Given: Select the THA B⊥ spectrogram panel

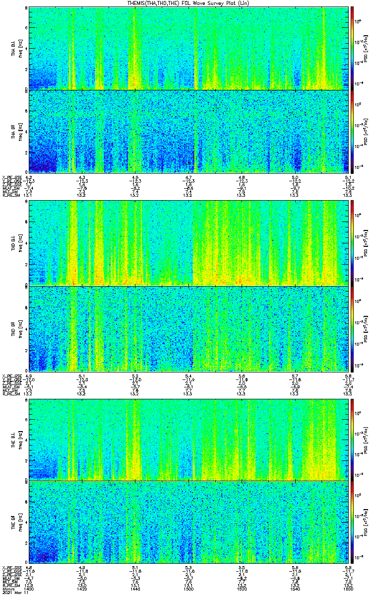Looking at the screenshot, I should pyautogui.click(x=187, y=48).
